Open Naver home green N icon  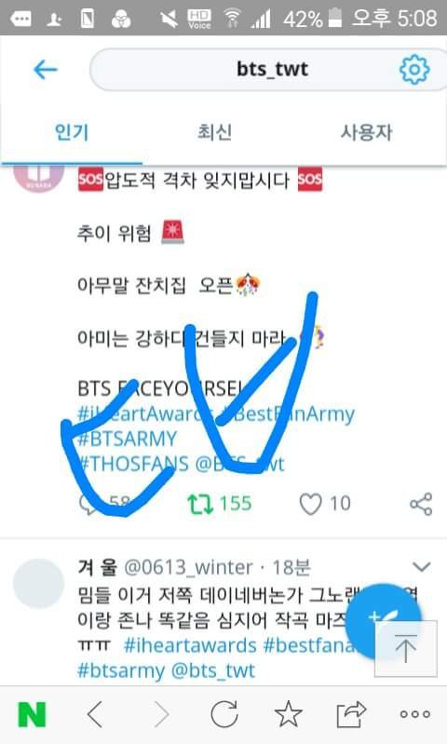(32, 714)
